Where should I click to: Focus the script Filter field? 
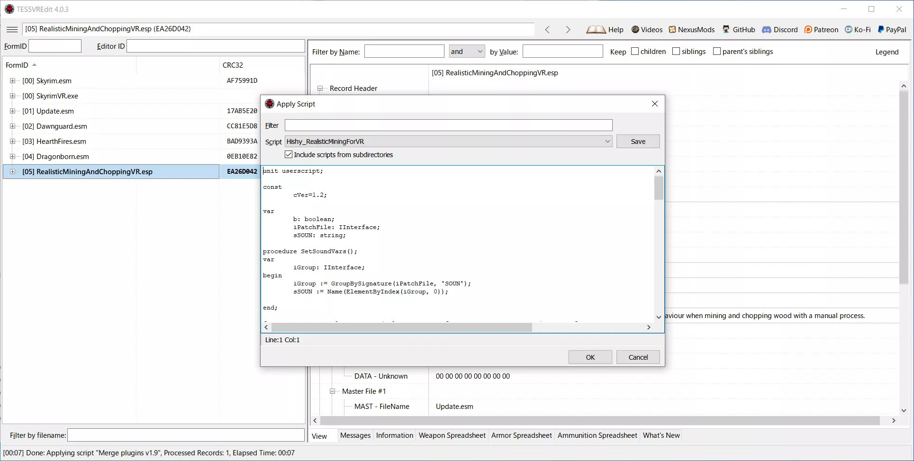448,125
